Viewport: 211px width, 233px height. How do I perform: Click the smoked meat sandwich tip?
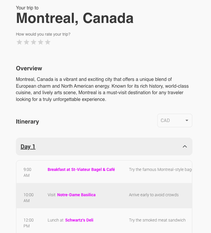click(157, 220)
